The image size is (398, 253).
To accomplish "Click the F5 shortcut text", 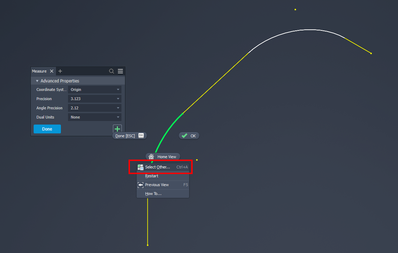I will [x=186, y=185].
